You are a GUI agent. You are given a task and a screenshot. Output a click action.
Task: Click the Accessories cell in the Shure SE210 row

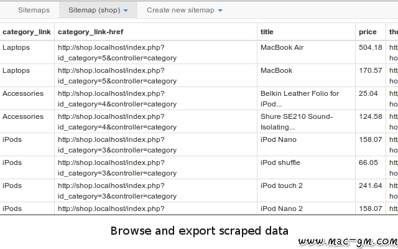27,122
